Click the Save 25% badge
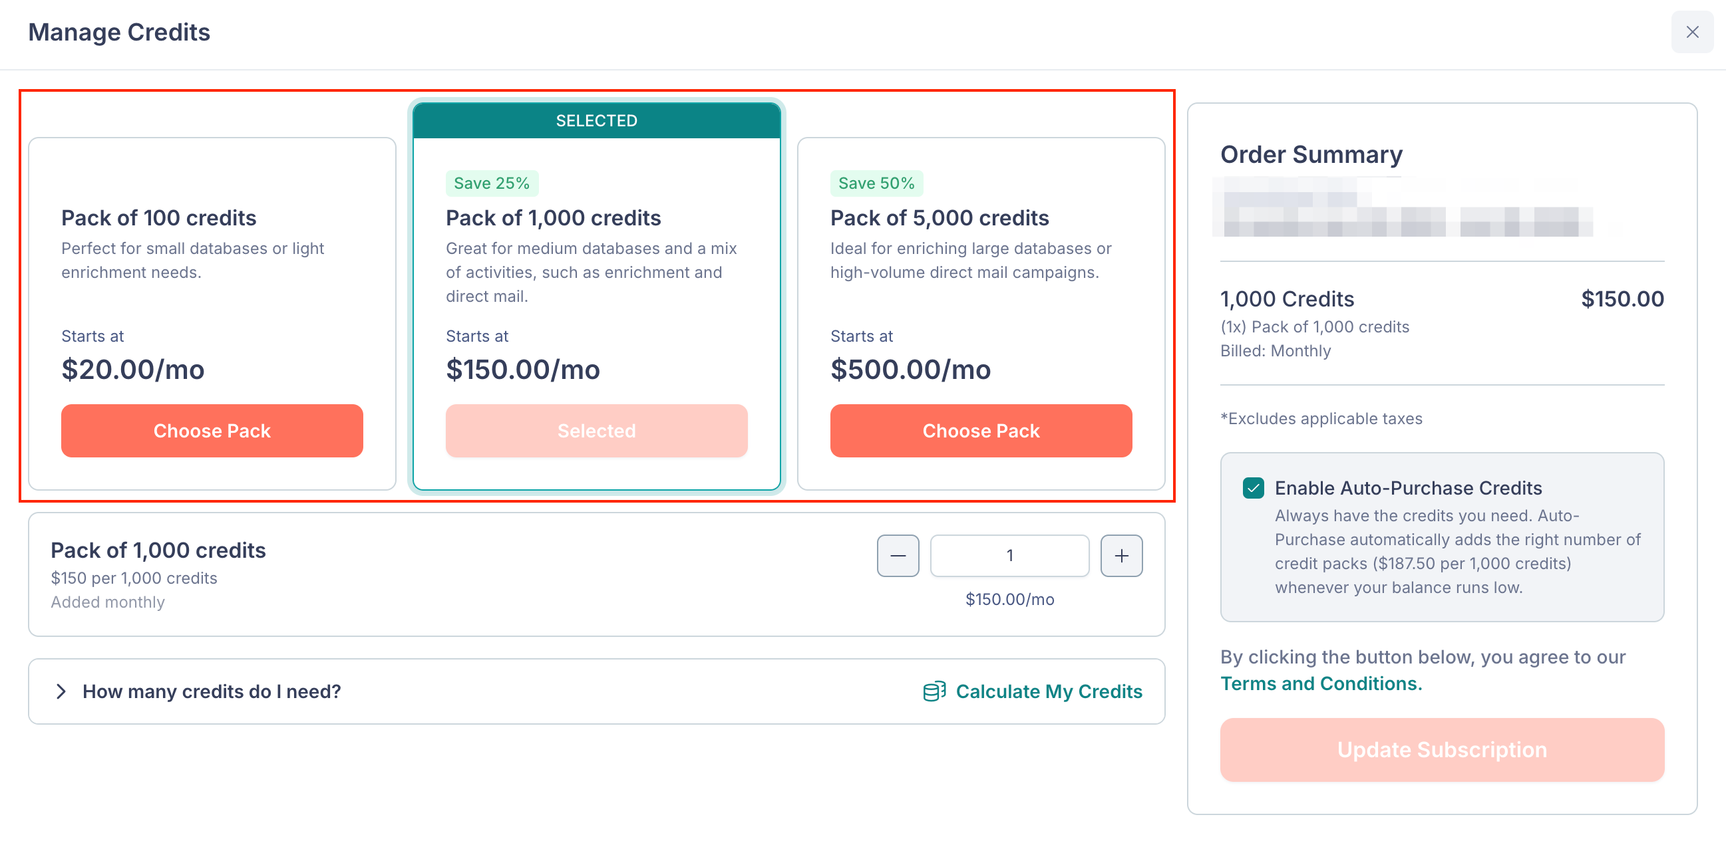Viewport: 1726px width, 843px height. (x=491, y=183)
